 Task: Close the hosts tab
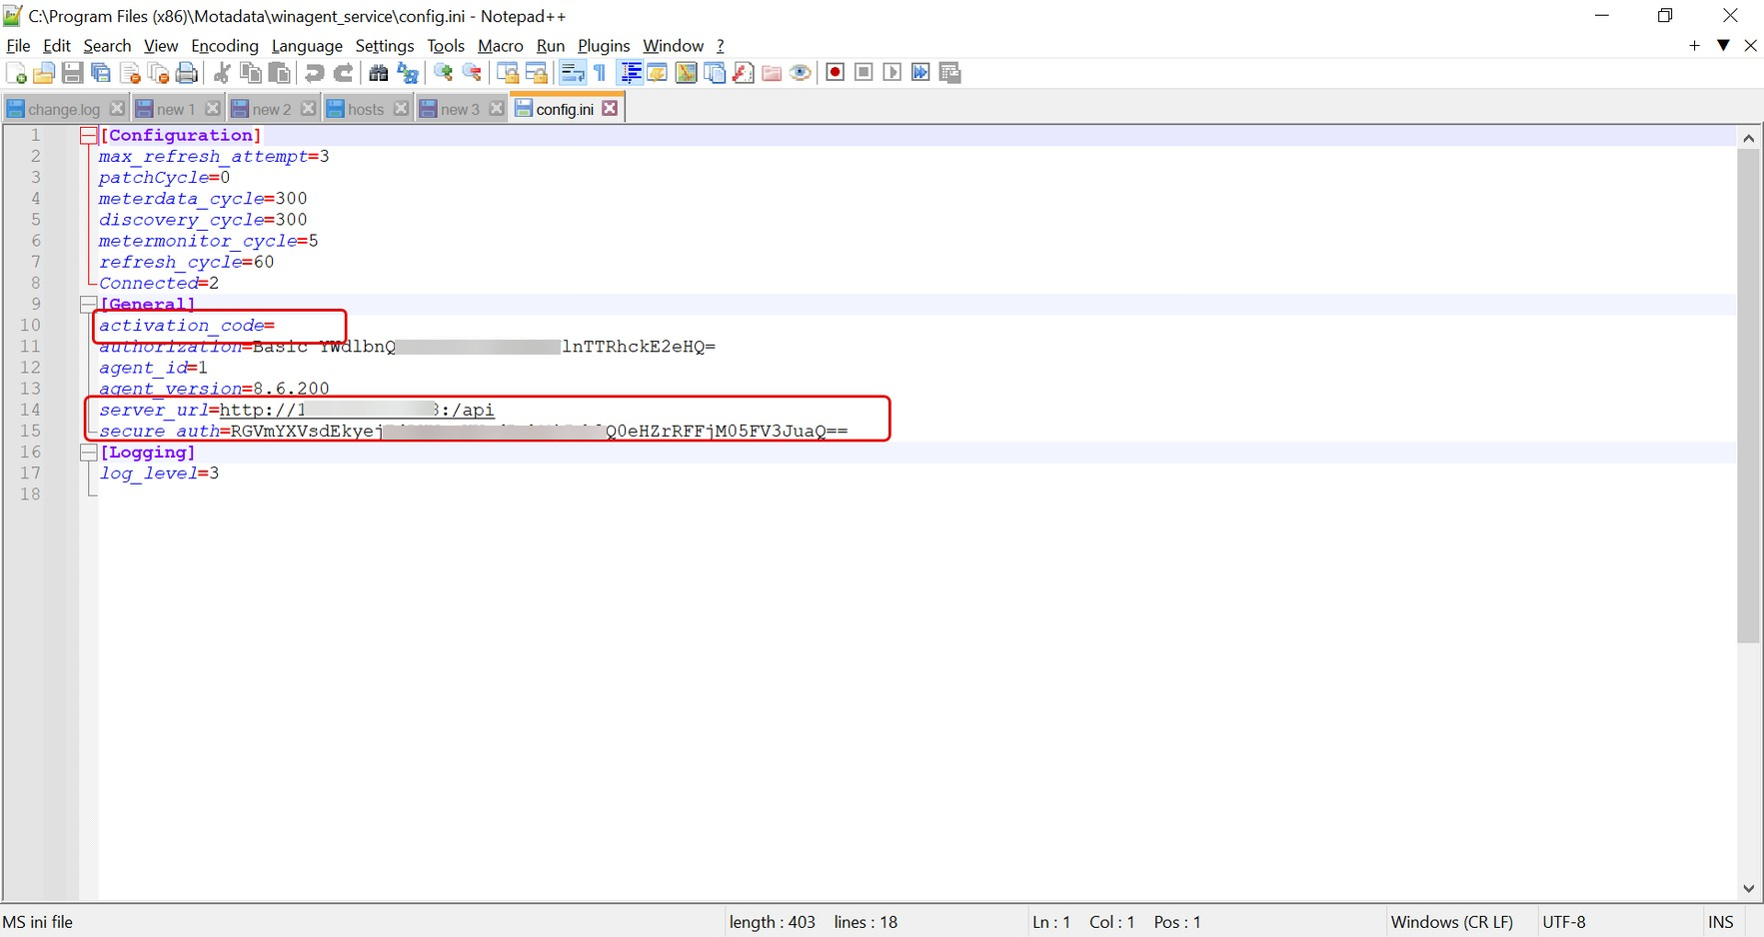pyautogui.click(x=401, y=109)
